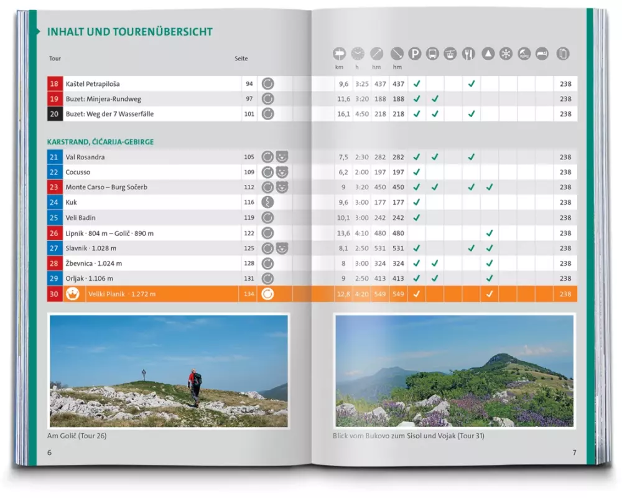
Task: Click the parking checkmark for Kaštel Petrapiloša
Action: pos(417,83)
